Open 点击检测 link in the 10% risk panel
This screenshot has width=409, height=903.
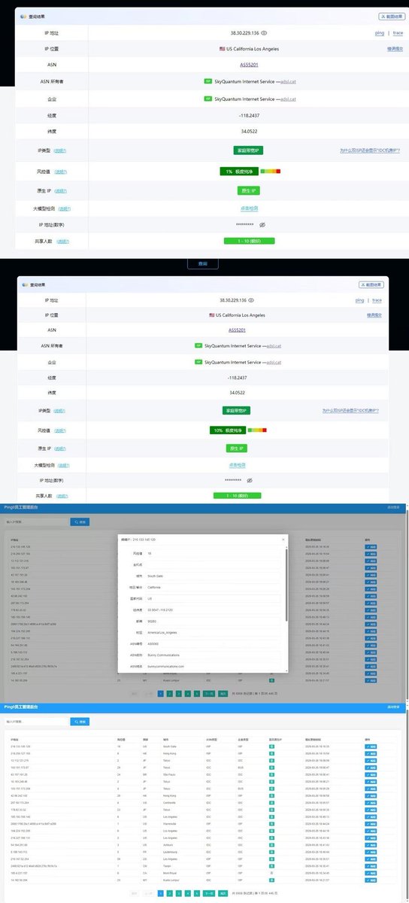point(238,465)
